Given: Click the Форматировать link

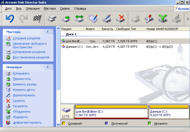Looking at the screenshot, I should [24, 95].
